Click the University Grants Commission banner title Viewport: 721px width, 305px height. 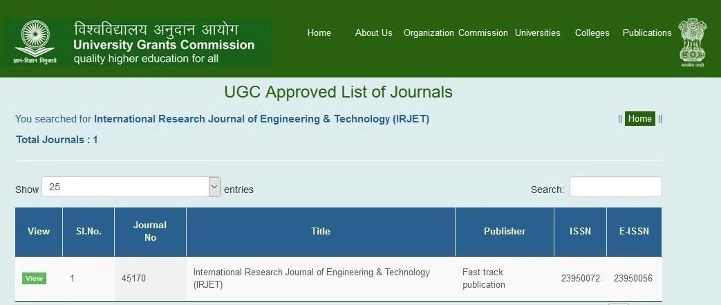tap(164, 45)
